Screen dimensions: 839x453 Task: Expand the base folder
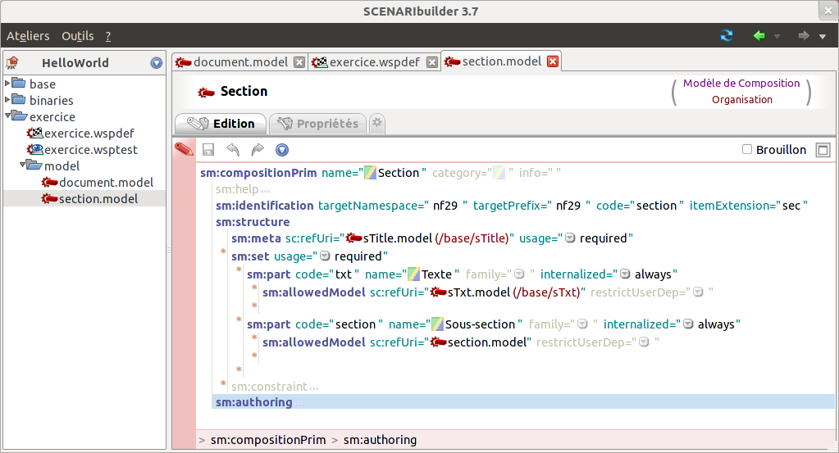[x=7, y=83]
